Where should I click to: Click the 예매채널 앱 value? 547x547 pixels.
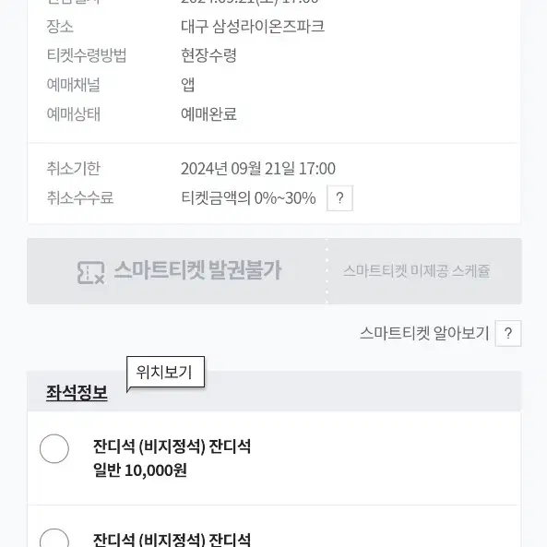click(x=187, y=85)
